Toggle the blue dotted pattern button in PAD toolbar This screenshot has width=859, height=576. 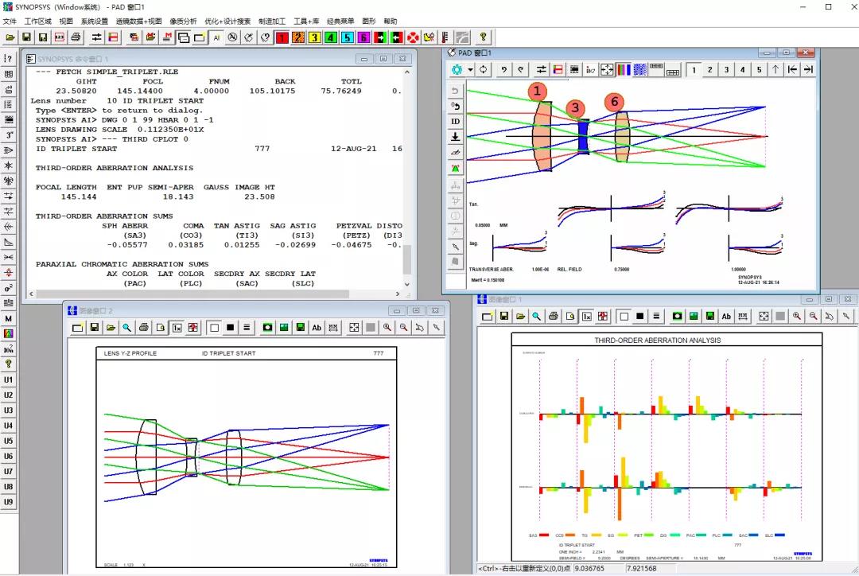[639, 69]
